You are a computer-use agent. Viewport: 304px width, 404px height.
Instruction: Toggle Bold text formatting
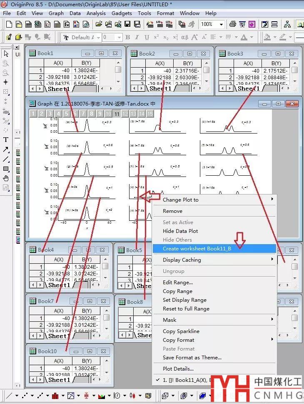pos(127,38)
